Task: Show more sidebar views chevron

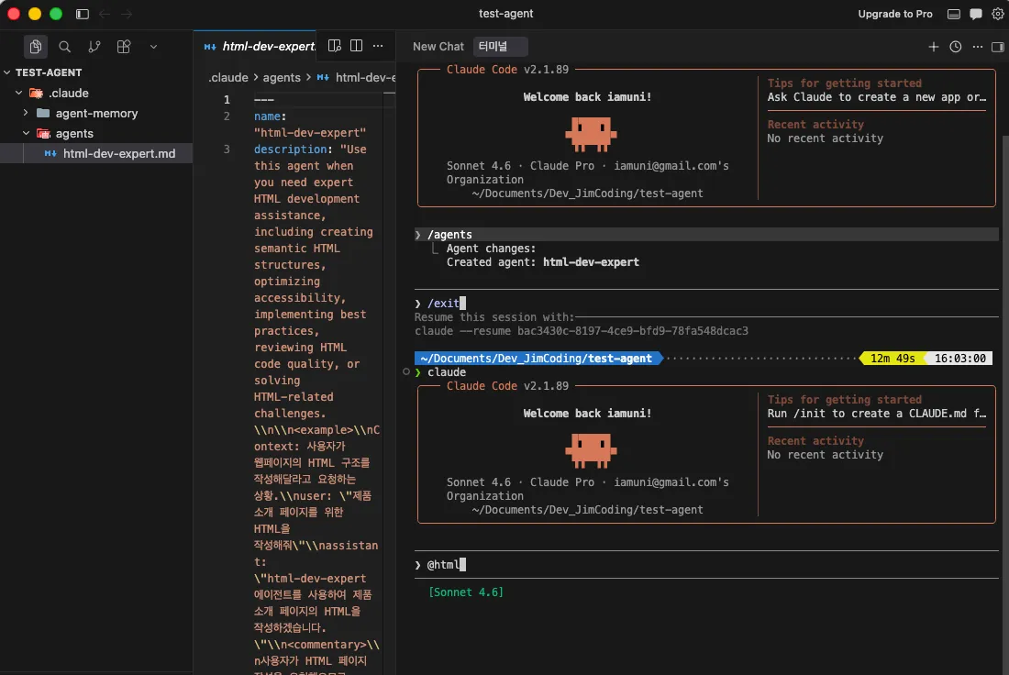Action: (x=153, y=47)
